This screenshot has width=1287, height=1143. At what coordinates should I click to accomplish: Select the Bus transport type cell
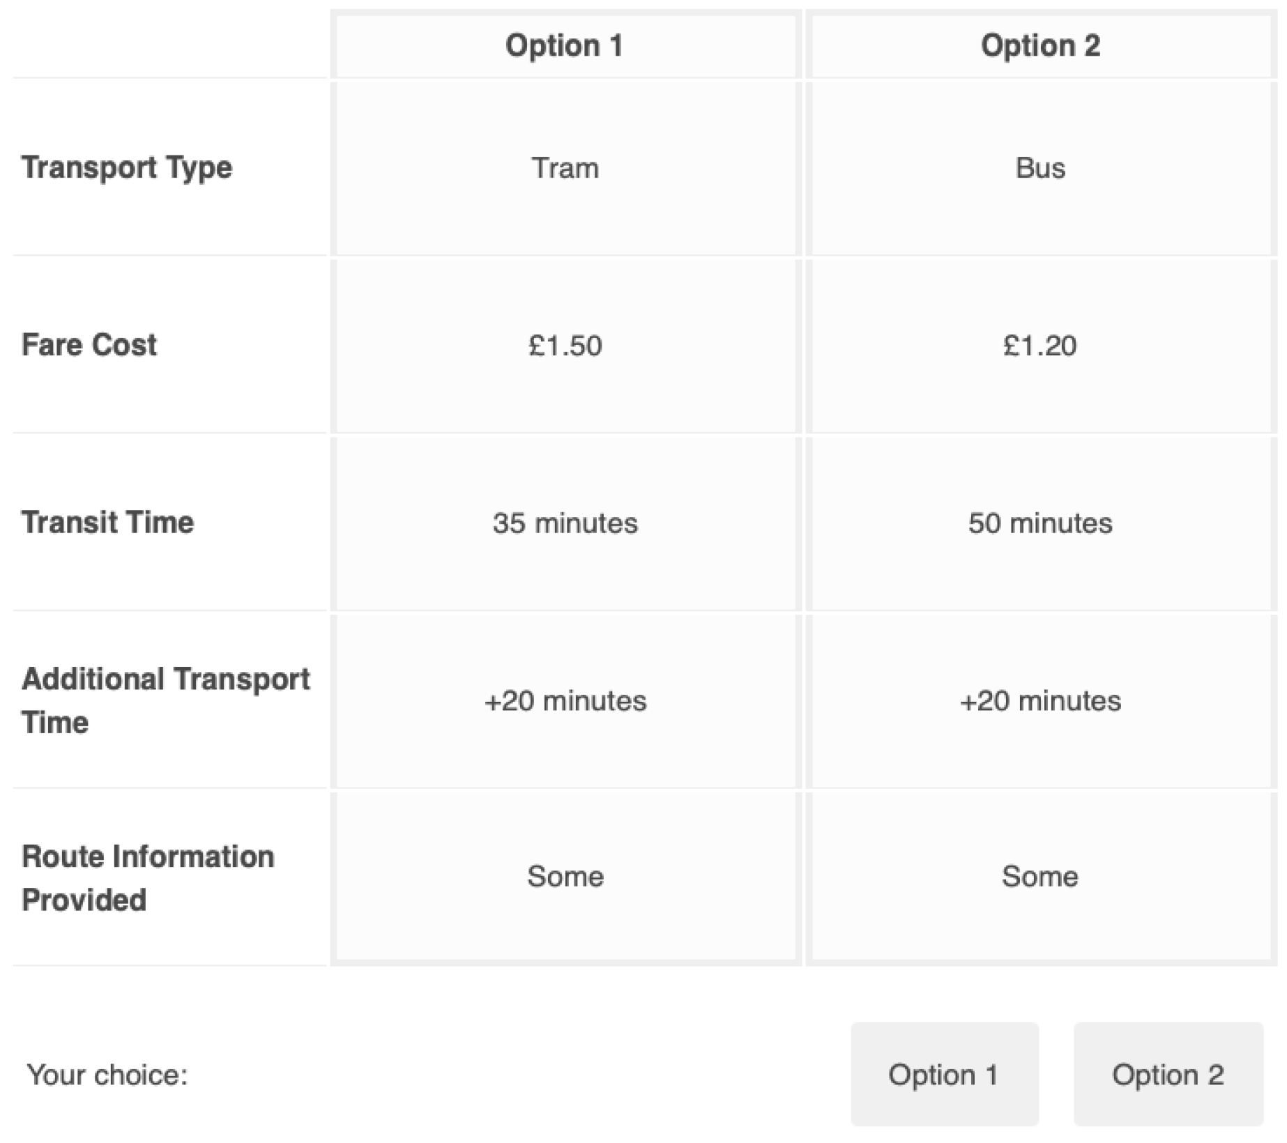[1040, 168]
